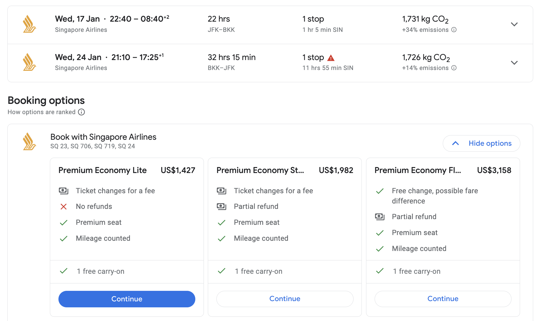Click the +34% emissions text
The height and width of the screenshot is (321, 540).
[x=425, y=30]
